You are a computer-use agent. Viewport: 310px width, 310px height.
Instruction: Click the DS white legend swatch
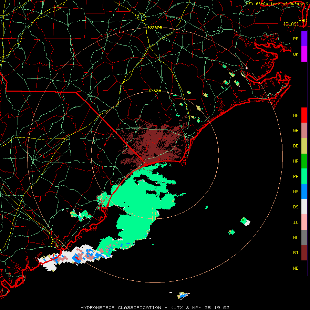point(304,207)
